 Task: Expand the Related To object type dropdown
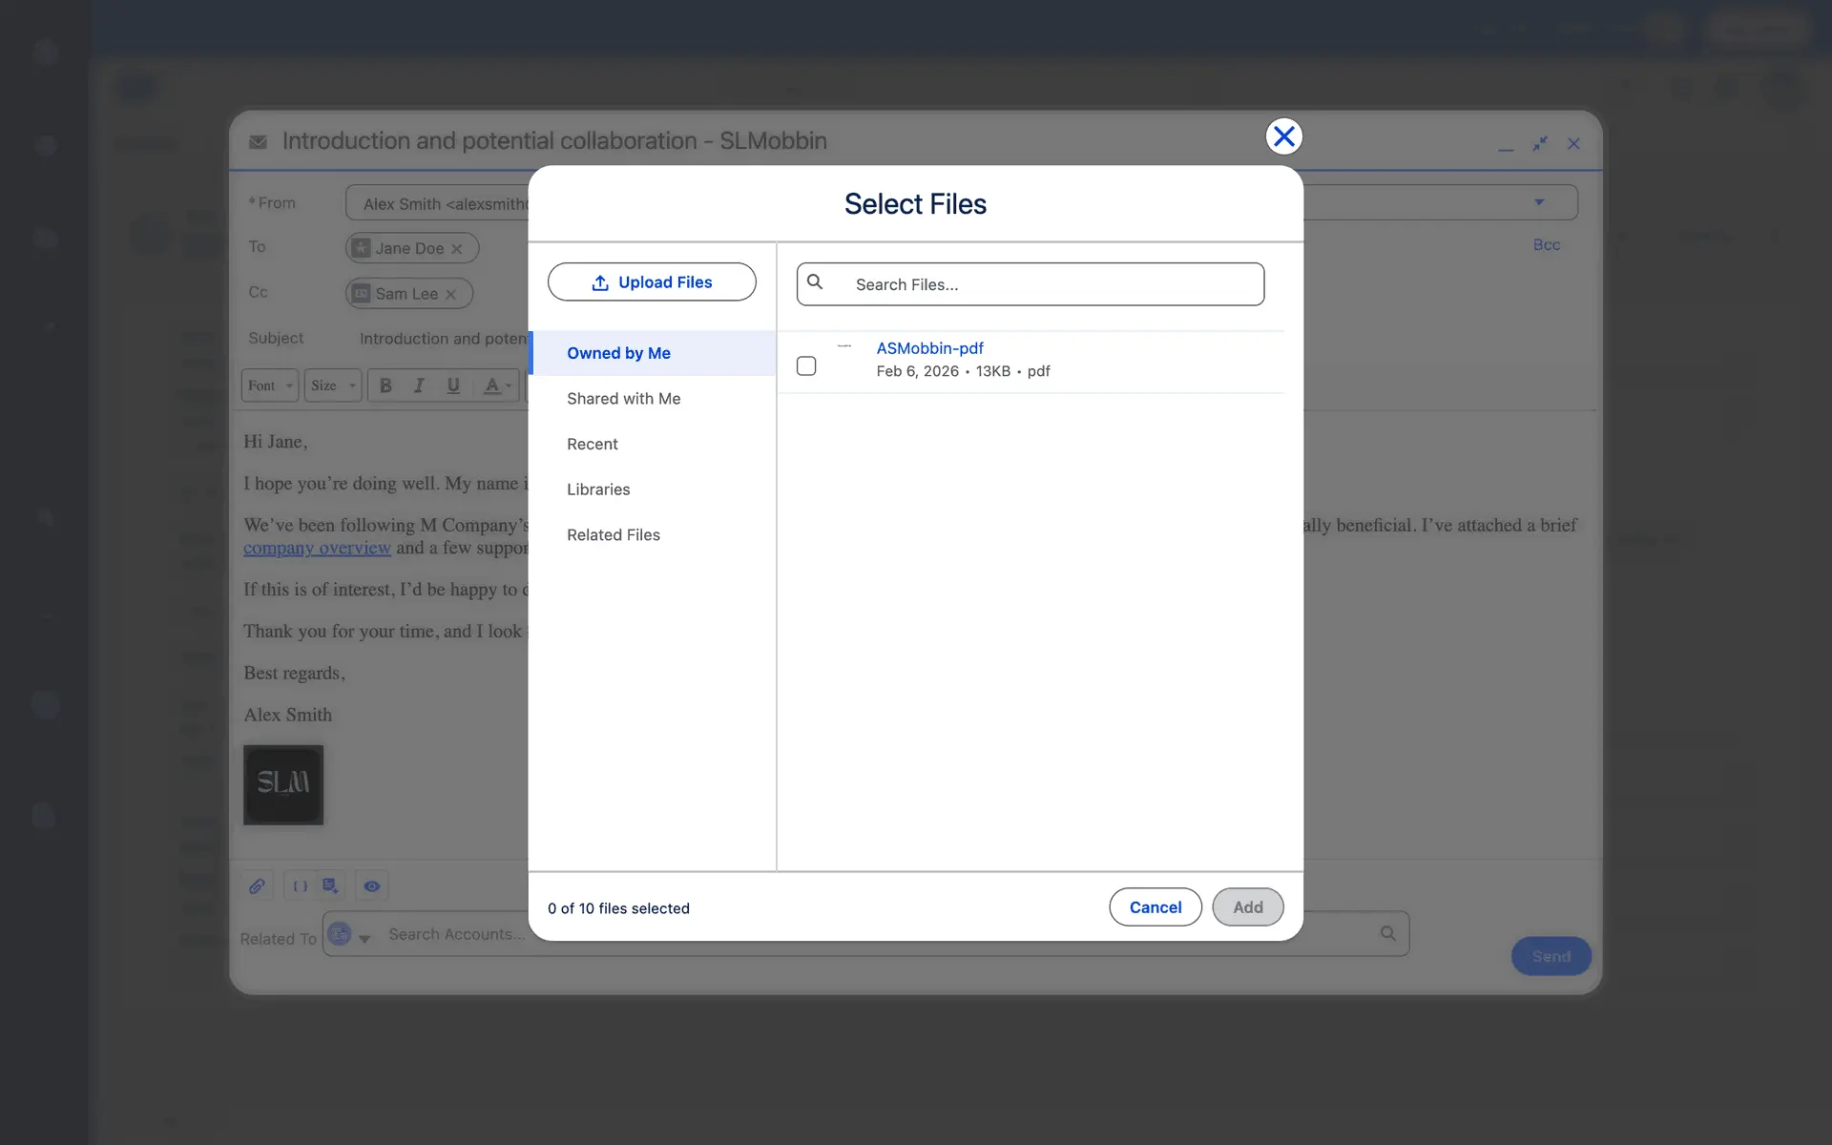point(364,939)
